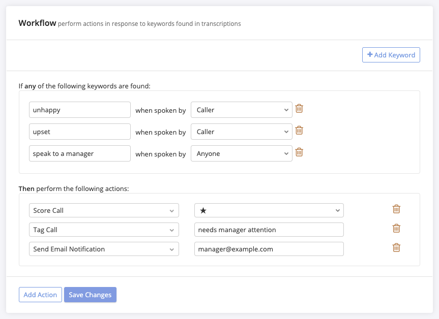Open the 'Anyone' speaker dropdown
The height and width of the screenshot is (319, 439).
point(241,153)
